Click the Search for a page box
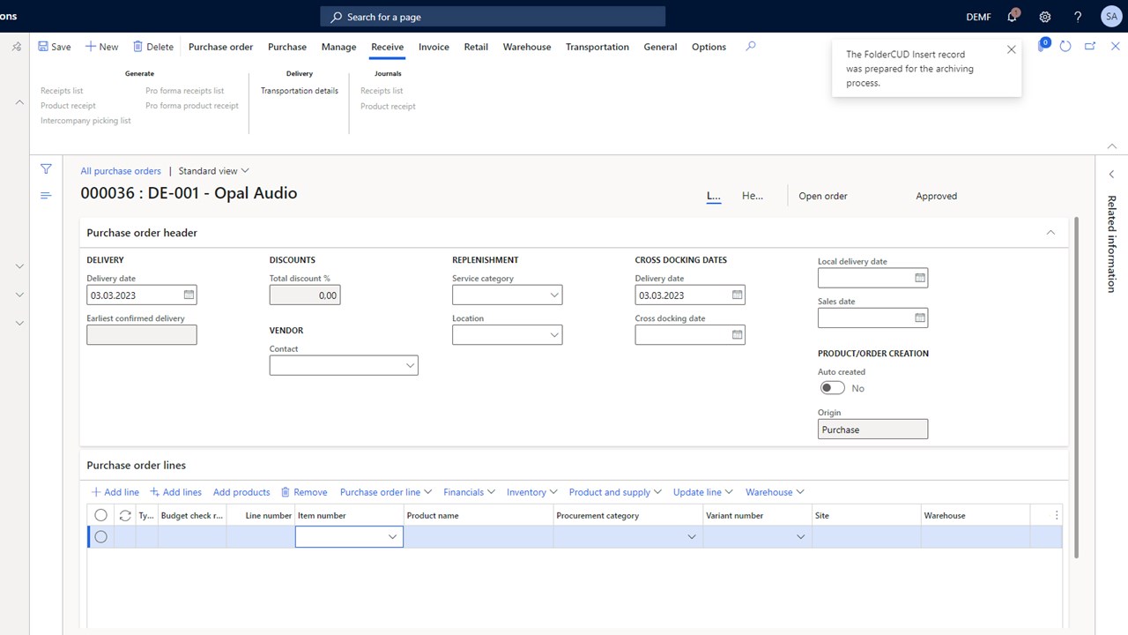1128x635 pixels. [x=493, y=17]
